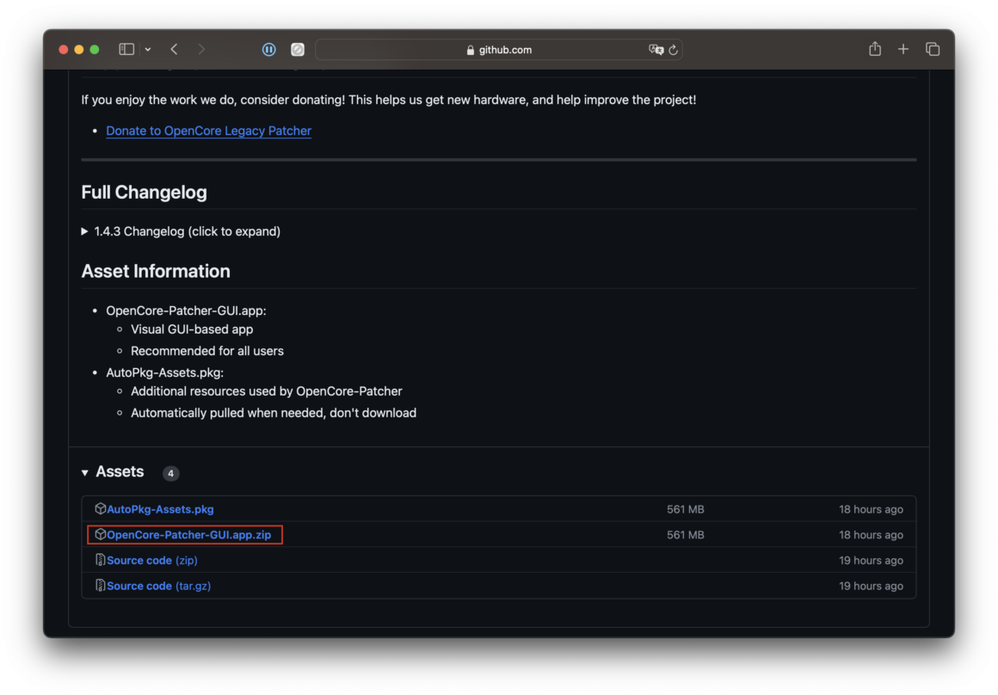Click package icon beside OpenCore-Patcher-GUI.app.zip
The width and height of the screenshot is (998, 695).
(100, 534)
